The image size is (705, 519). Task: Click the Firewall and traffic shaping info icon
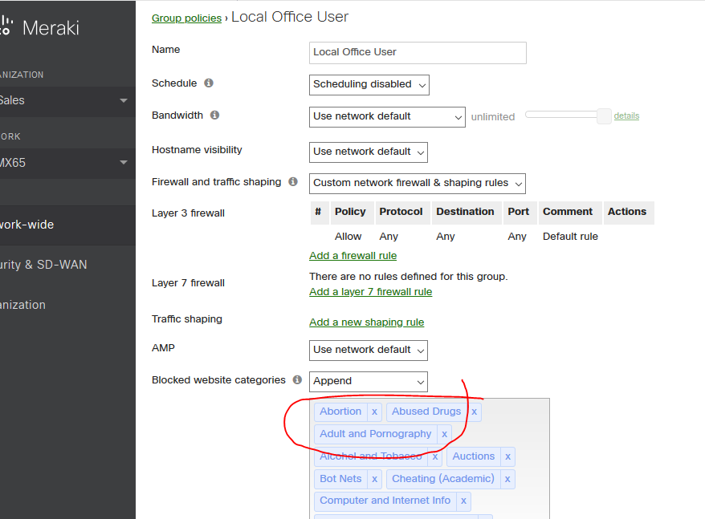(x=293, y=181)
